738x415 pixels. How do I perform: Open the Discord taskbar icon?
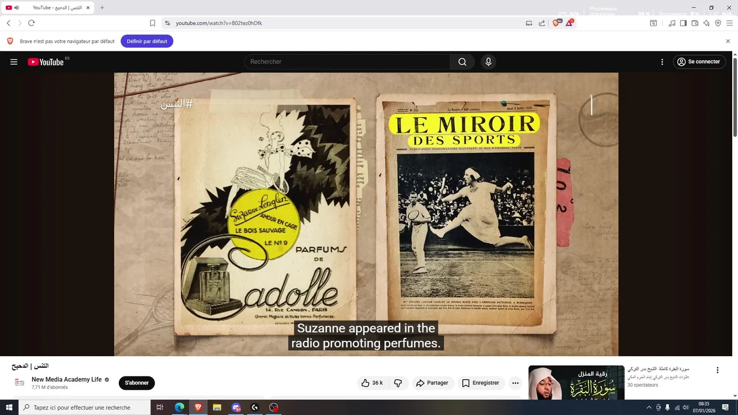[236, 408]
